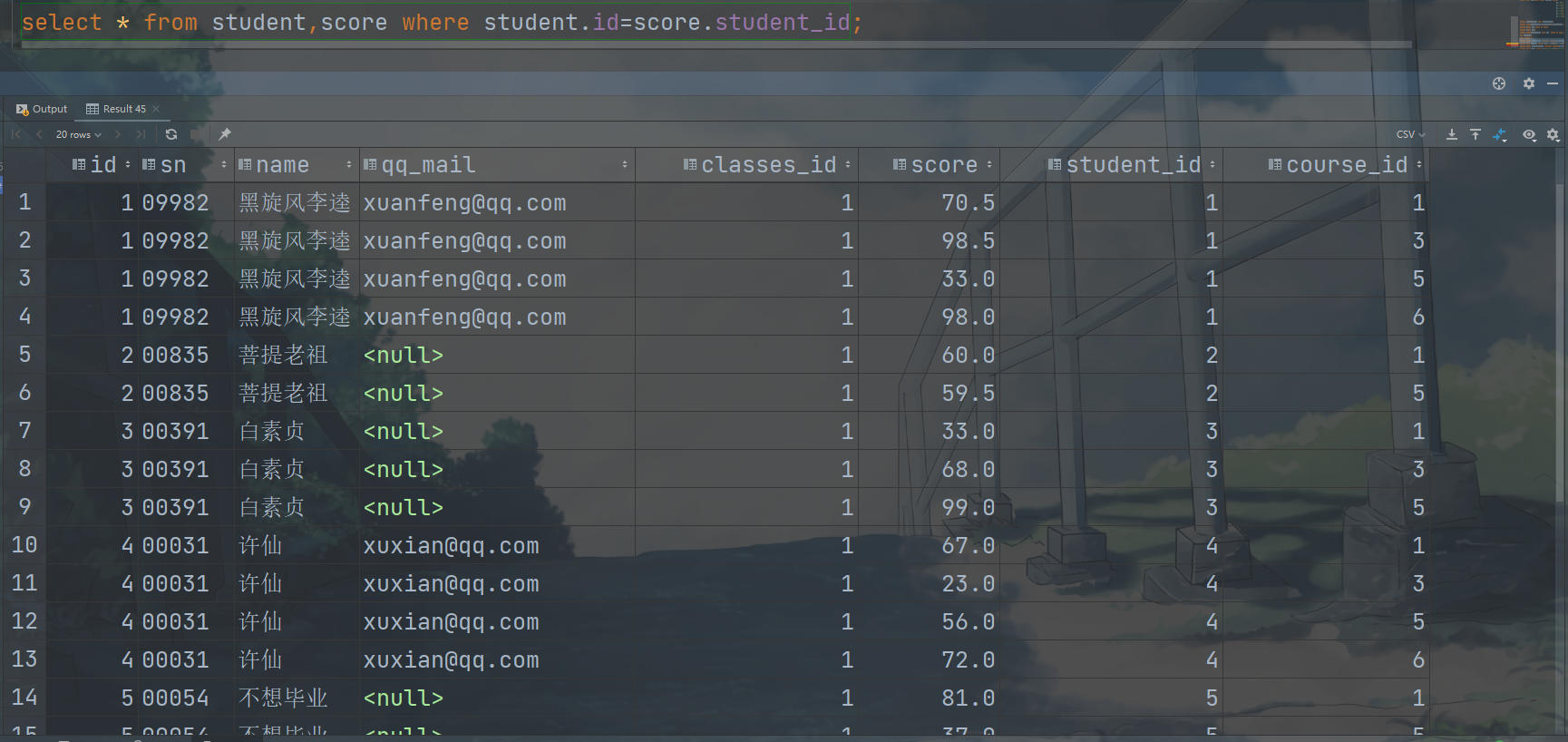
Task: Go to the next page of results
Action: click(118, 134)
